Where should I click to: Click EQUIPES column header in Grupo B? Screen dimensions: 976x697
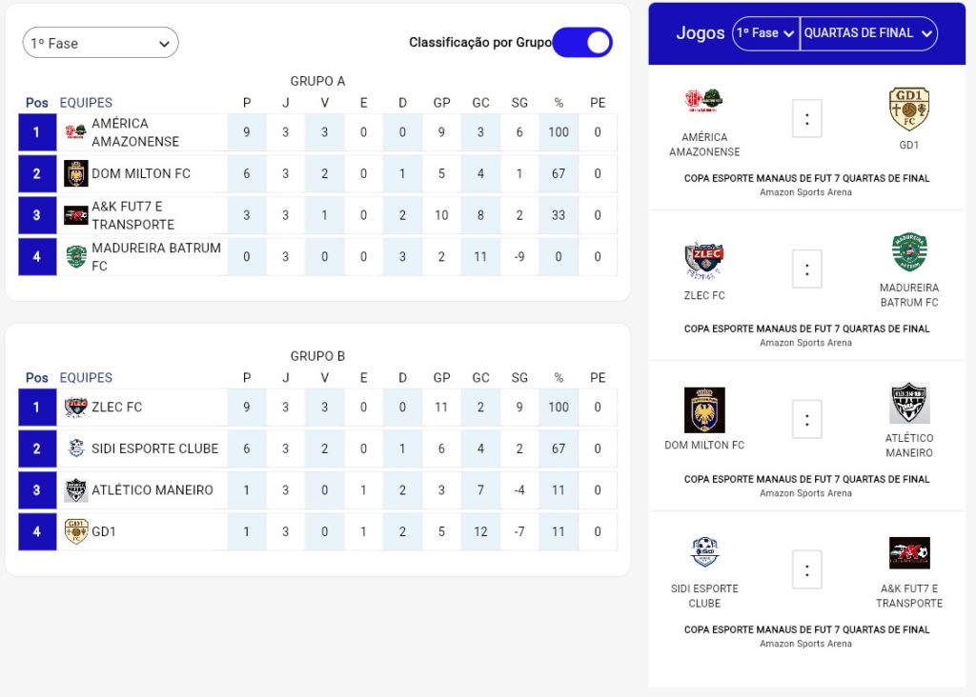coord(86,378)
